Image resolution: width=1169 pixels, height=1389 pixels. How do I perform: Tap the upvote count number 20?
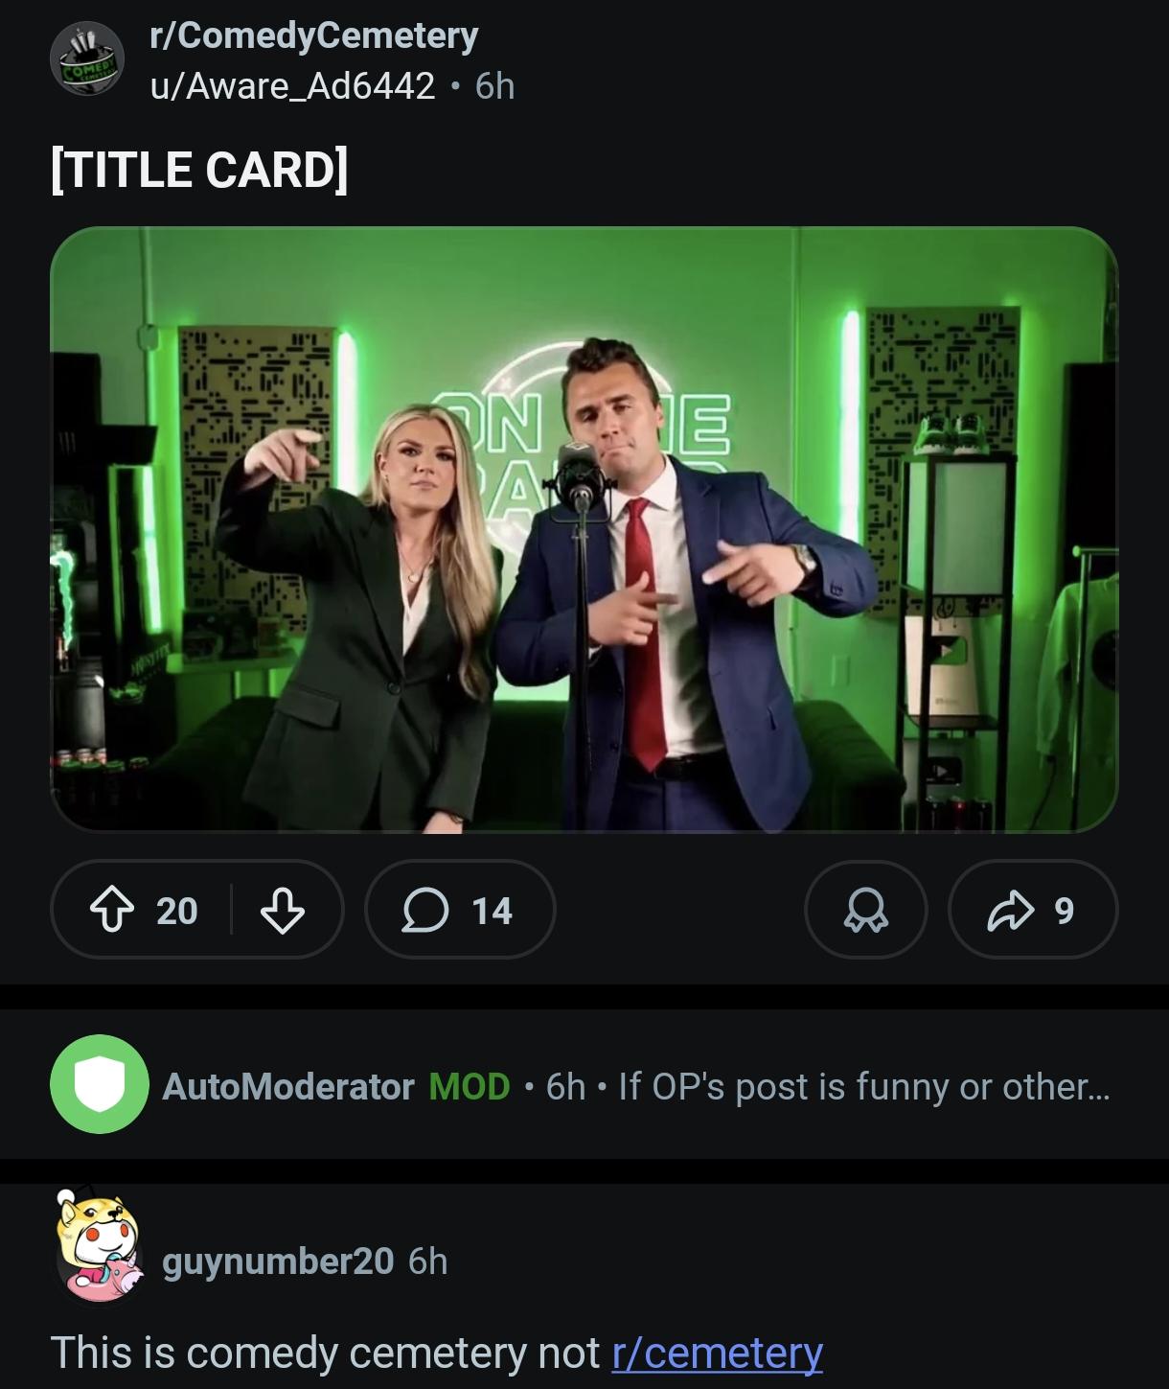[x=177, y=910]
